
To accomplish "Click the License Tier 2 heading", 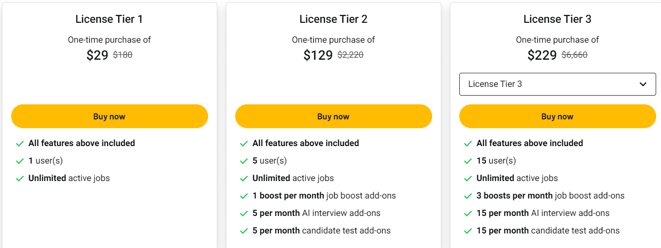I will pos(333,19).
